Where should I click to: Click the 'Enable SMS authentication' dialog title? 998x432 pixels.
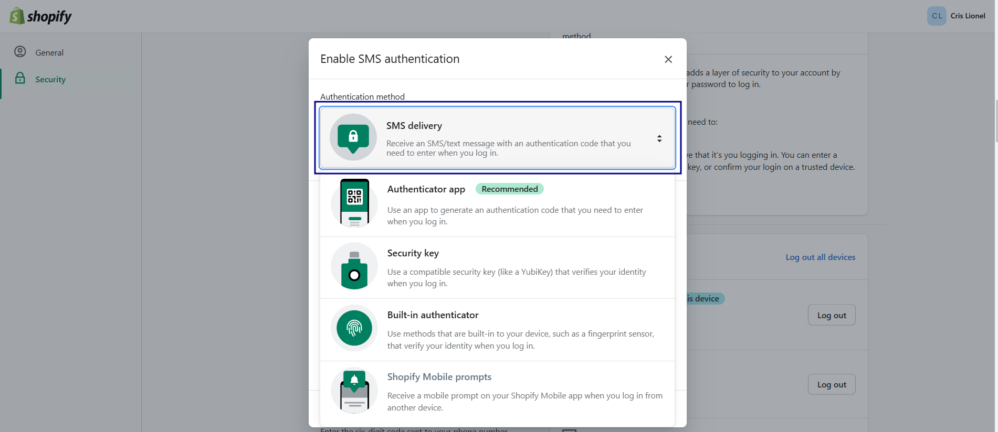[390, 59]
